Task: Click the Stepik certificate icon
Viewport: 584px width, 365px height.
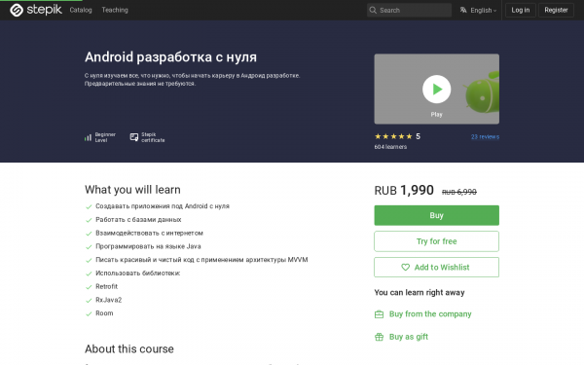Action: click(x=133, y=137)
